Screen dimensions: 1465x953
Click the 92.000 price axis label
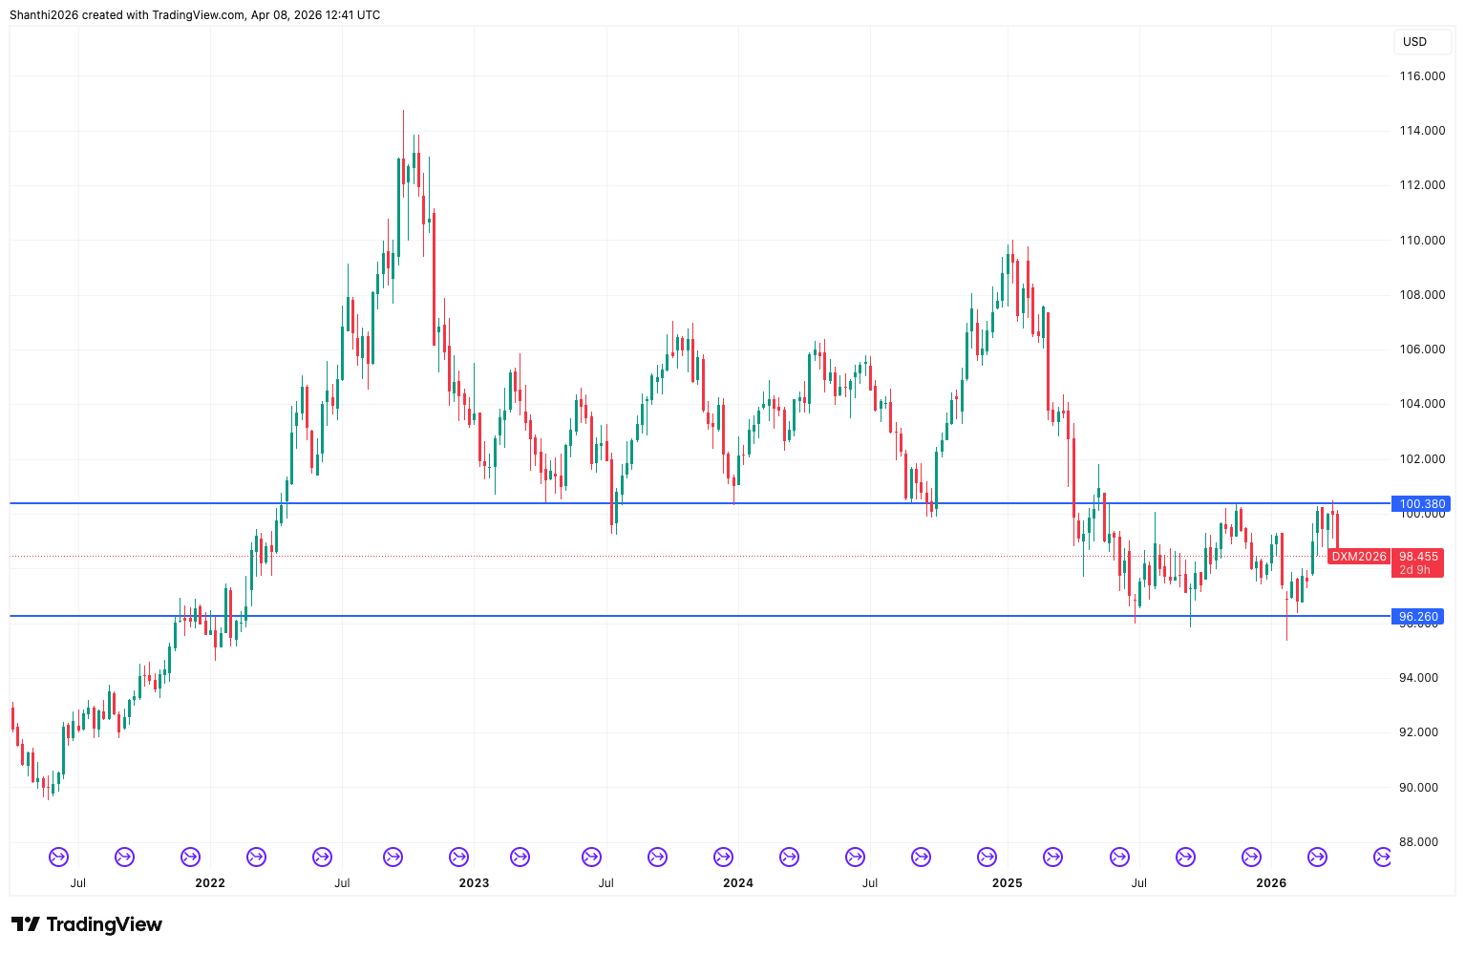pyautogui.click(x=1418, y=732)
